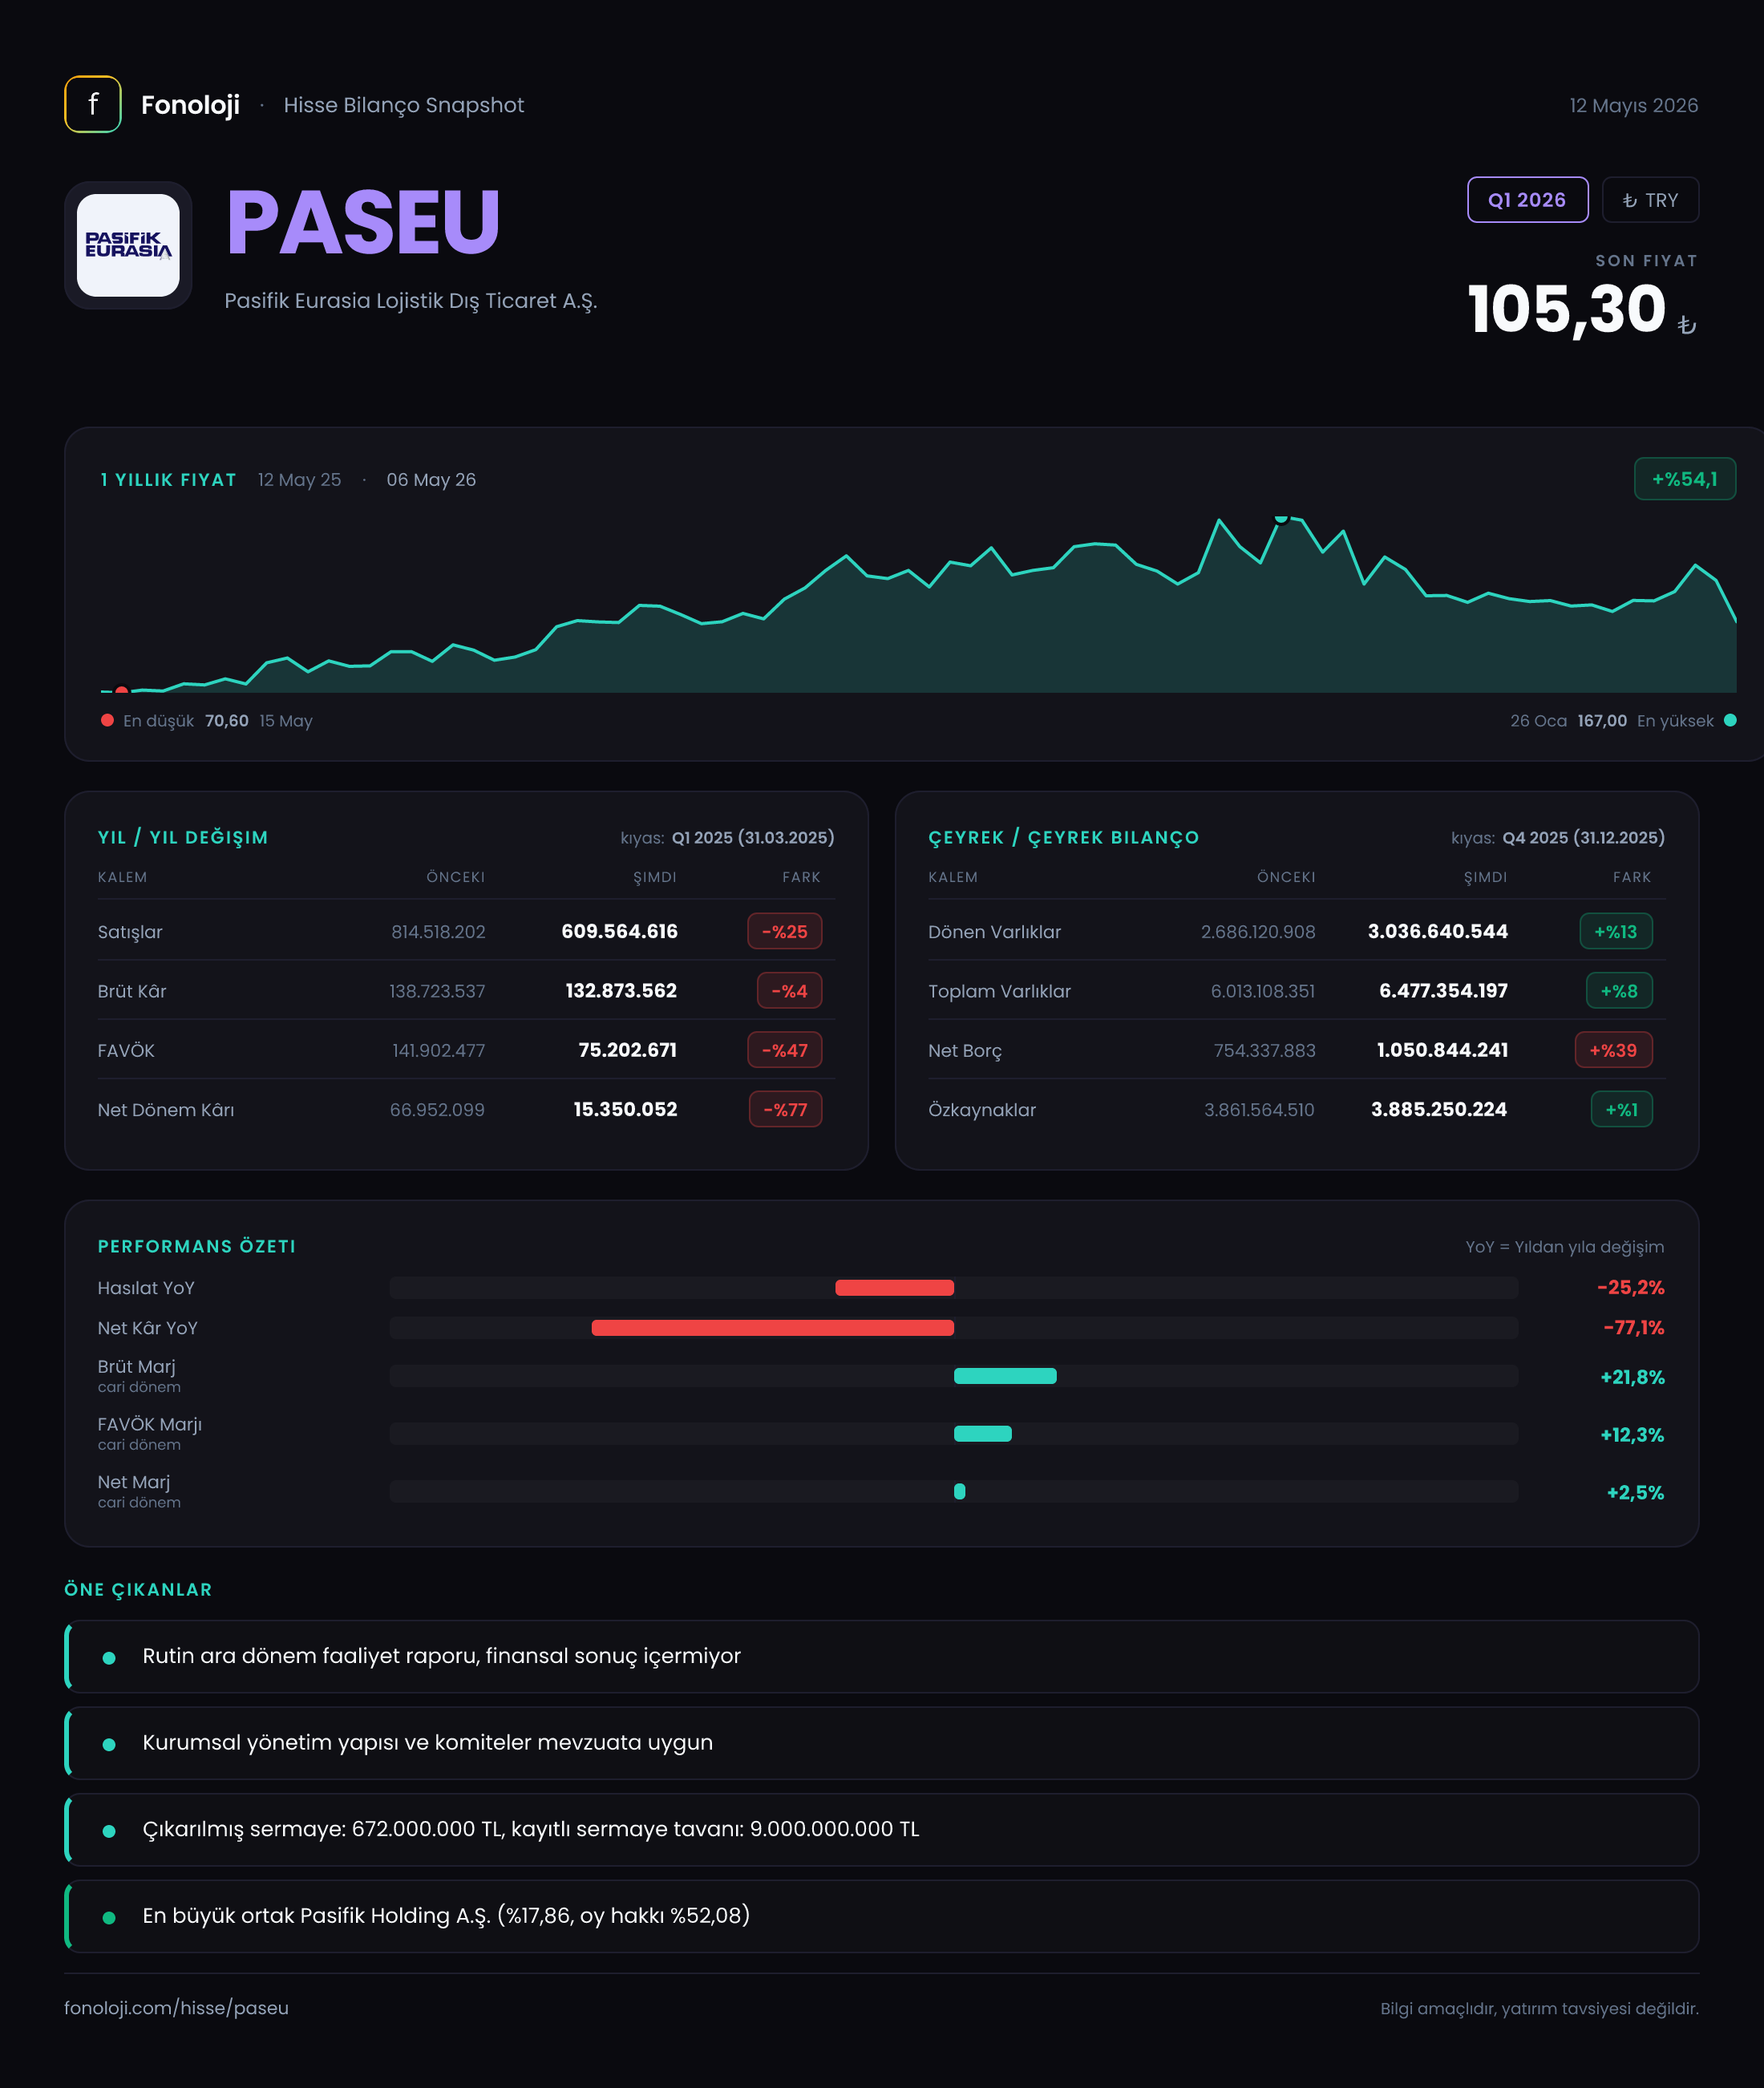Screen dimensions: 1764x2088
Task: Click the Hasılat YoY red bar
Action: point(894,1288)
